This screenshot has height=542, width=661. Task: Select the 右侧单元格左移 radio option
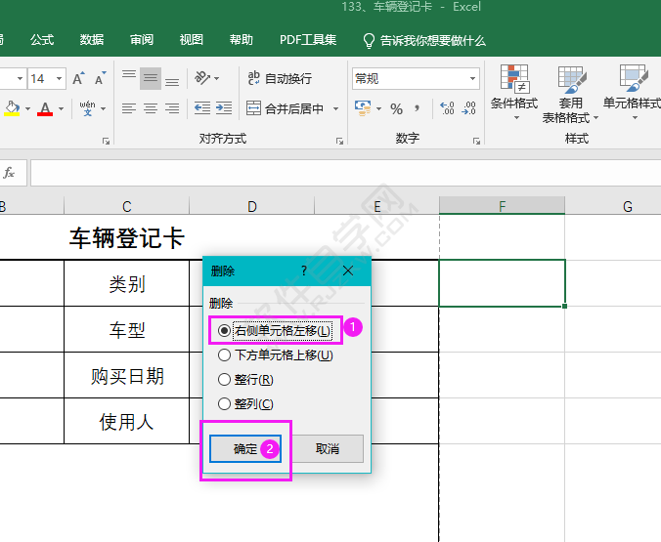point(224,331)
